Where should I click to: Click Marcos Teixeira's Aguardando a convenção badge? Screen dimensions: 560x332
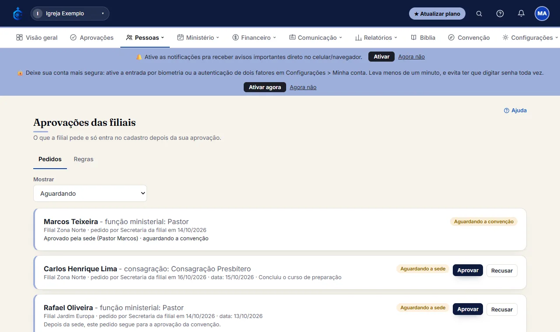point(484,221)
